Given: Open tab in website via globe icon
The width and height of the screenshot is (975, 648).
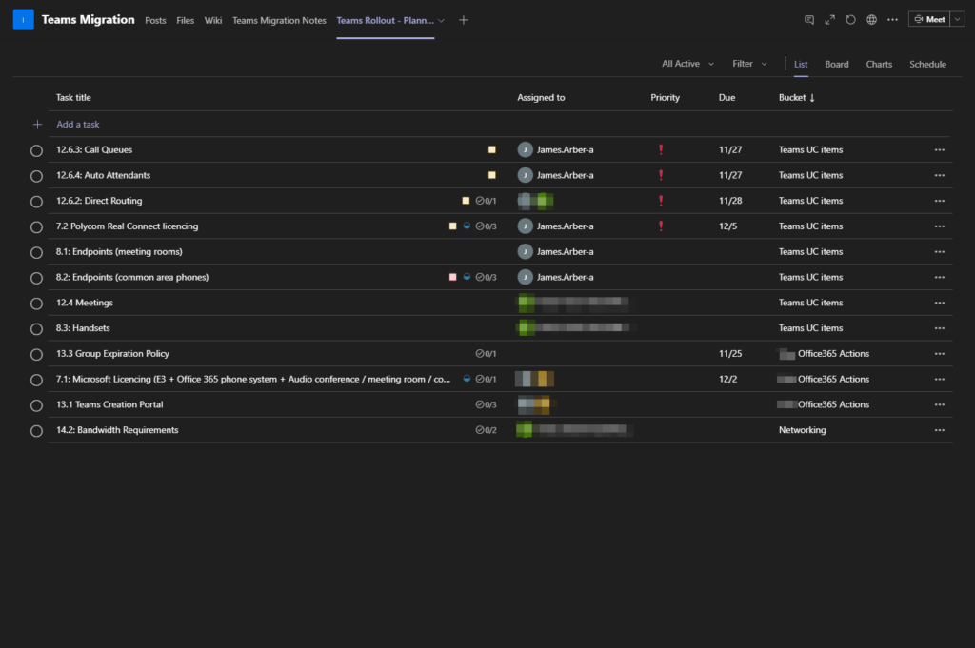Looking at the screenshot, I should coord(872,20).
